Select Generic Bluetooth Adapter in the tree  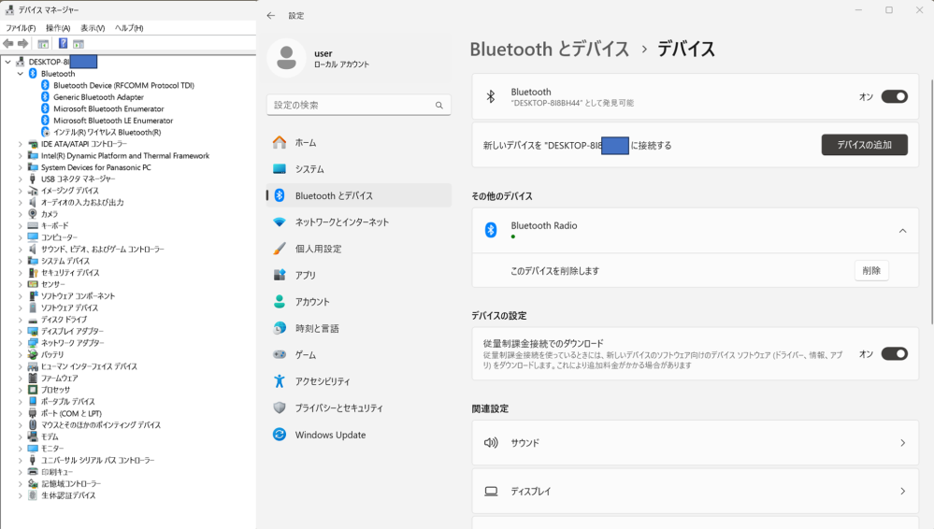(98, 97)
